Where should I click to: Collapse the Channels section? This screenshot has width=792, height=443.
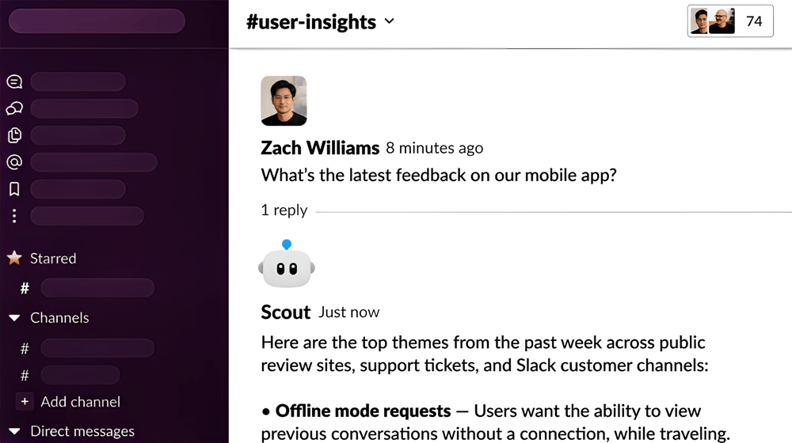tap(14, 318)
